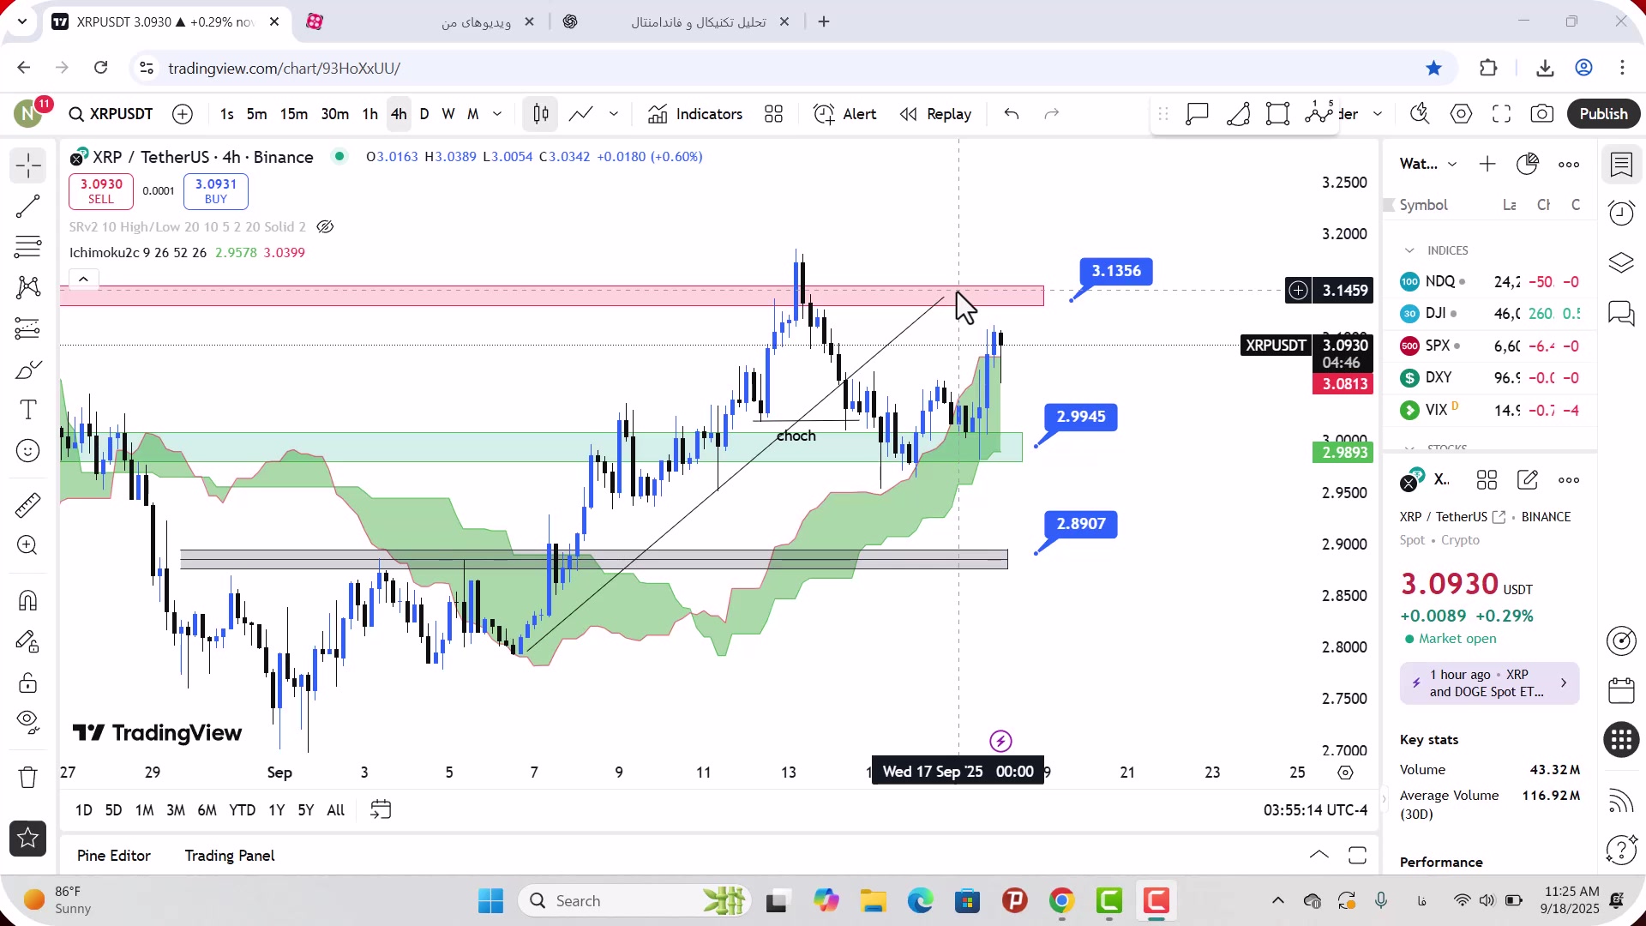Undo the last chart action

1012,114
